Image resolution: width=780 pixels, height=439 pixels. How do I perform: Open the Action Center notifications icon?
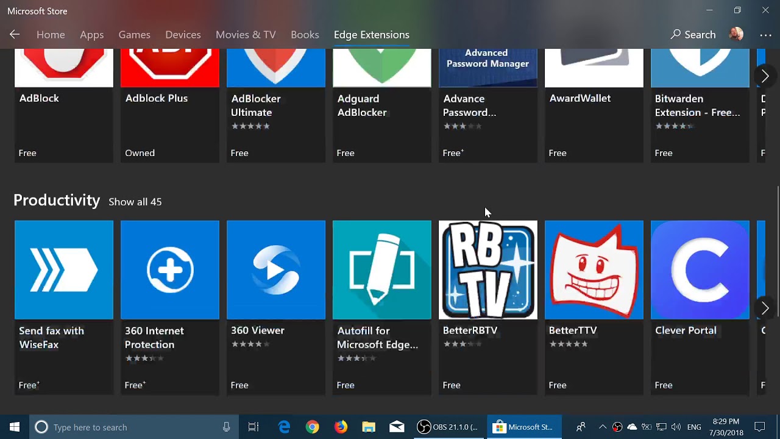[760, 427]
